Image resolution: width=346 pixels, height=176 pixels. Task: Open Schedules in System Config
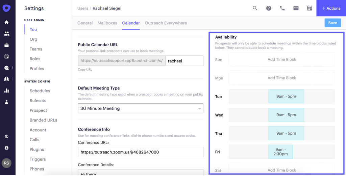[40, 91]
